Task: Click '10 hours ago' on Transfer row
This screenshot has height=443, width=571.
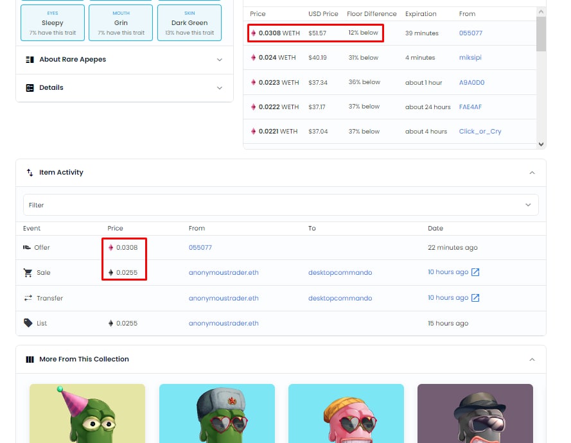Action: point(448,298)
